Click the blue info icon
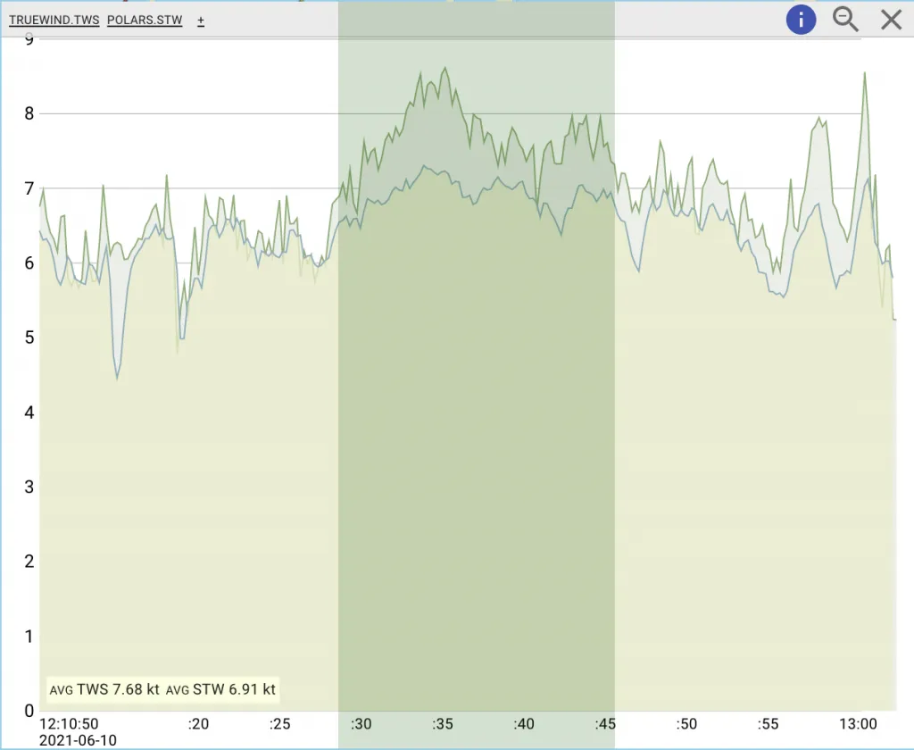 (x=801, y=20)
